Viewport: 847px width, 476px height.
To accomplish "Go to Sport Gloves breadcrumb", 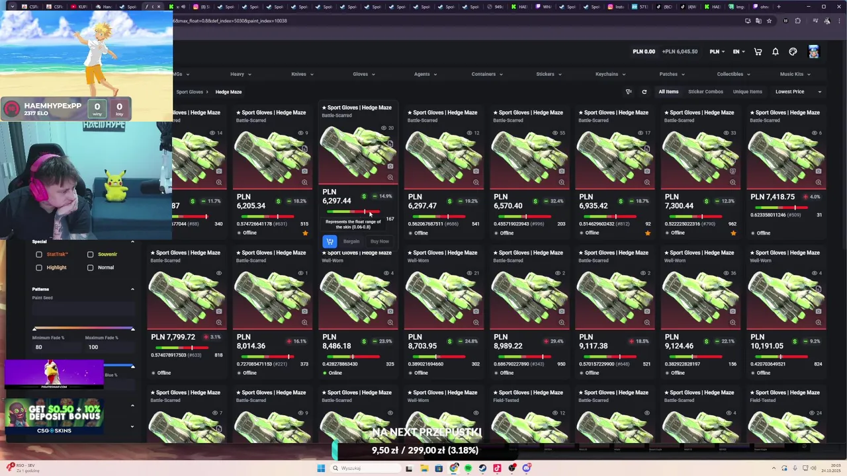I will tap(190, 92).
